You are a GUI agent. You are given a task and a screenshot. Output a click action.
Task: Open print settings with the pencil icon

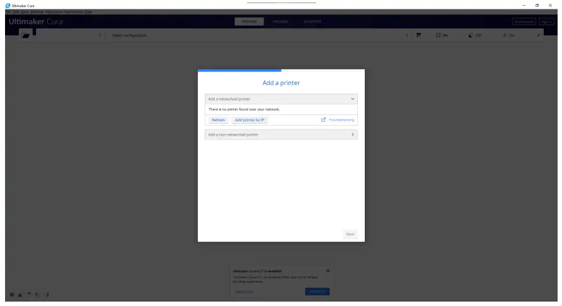coord(538,35)
